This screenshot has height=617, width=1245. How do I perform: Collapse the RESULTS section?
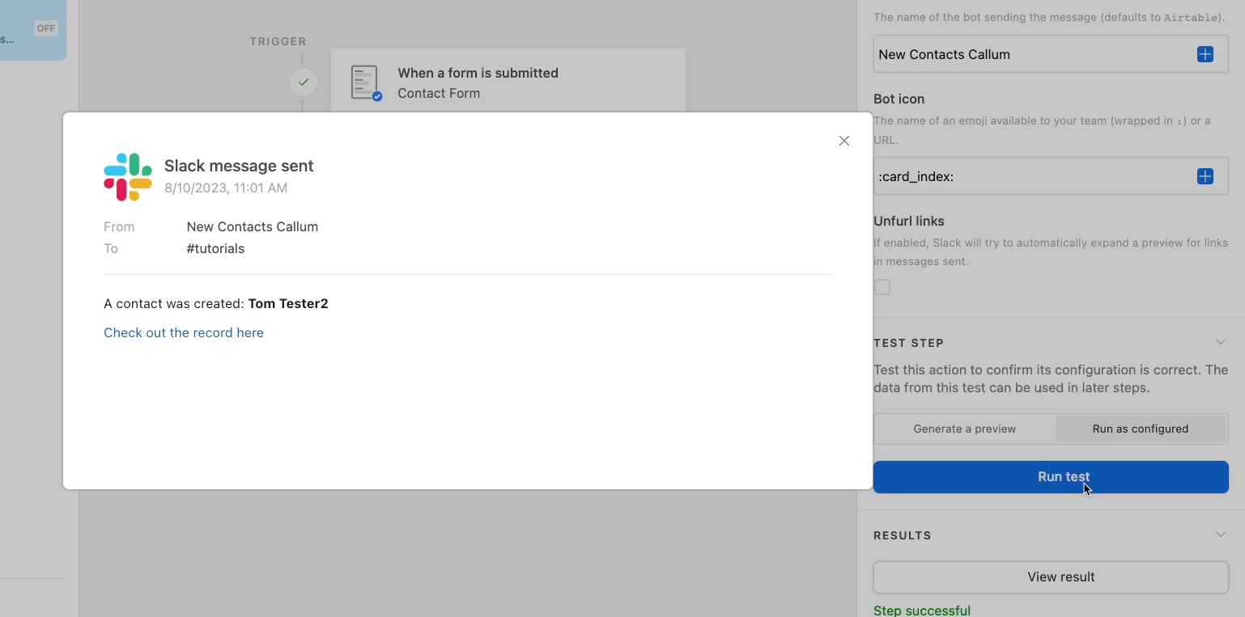click(1220, 535)
